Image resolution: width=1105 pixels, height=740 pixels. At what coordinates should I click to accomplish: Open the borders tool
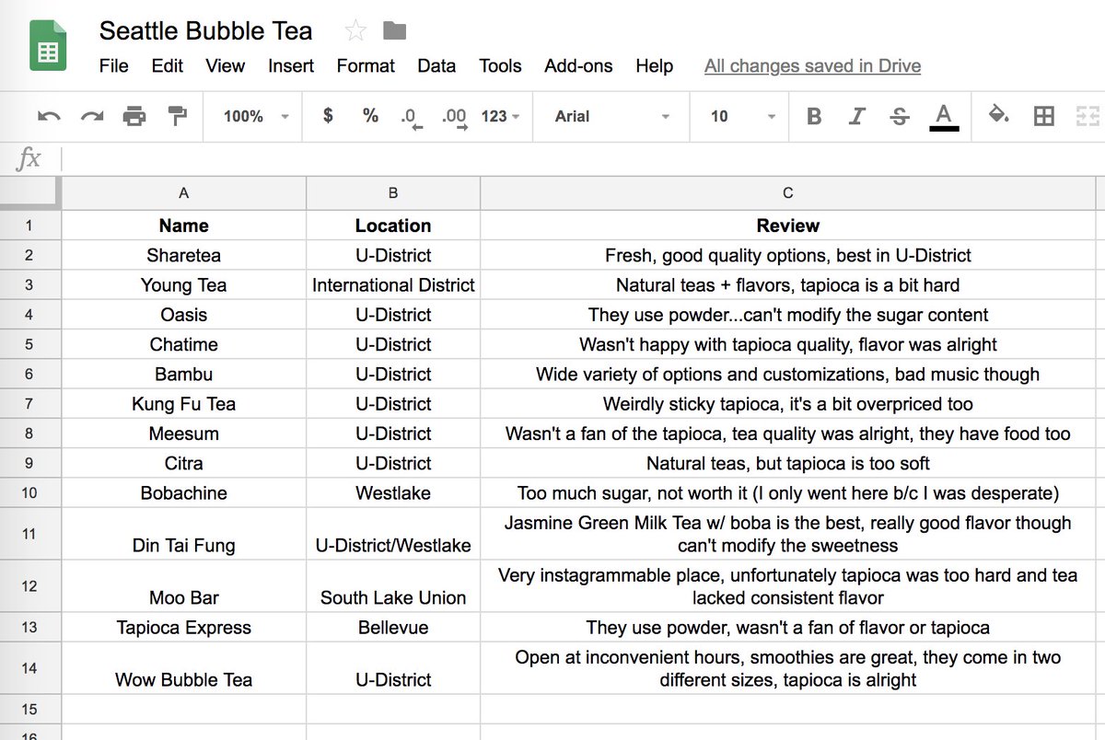[1043, 116]
